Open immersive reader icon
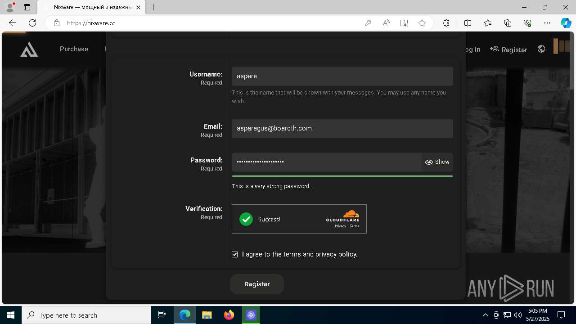This screenshot has width=576, height=324. coord(404,23)
